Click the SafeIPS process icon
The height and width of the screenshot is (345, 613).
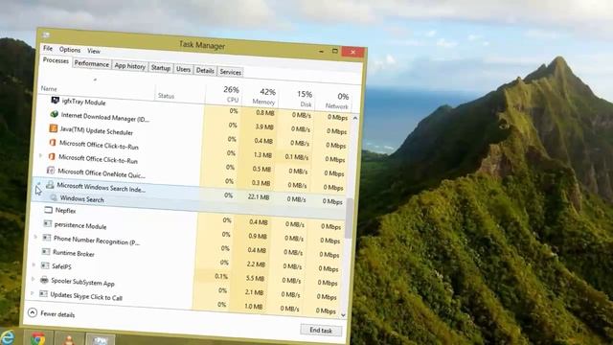[45, 265]
